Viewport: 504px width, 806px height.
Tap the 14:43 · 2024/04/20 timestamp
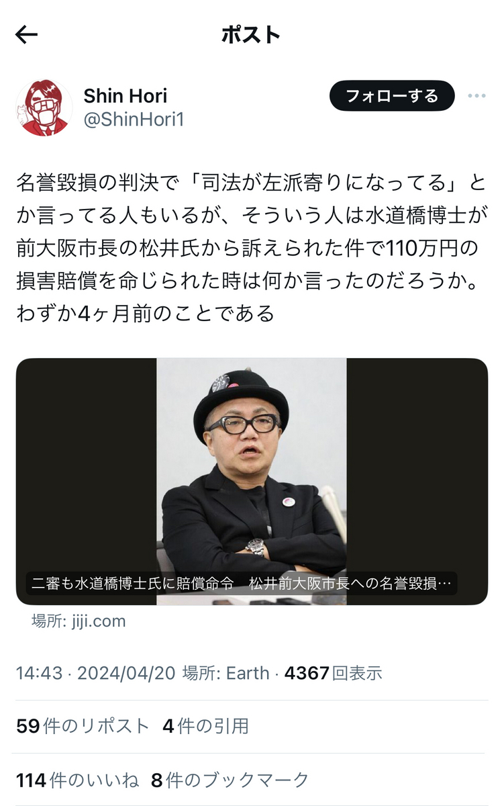click(x=96, y=673)
